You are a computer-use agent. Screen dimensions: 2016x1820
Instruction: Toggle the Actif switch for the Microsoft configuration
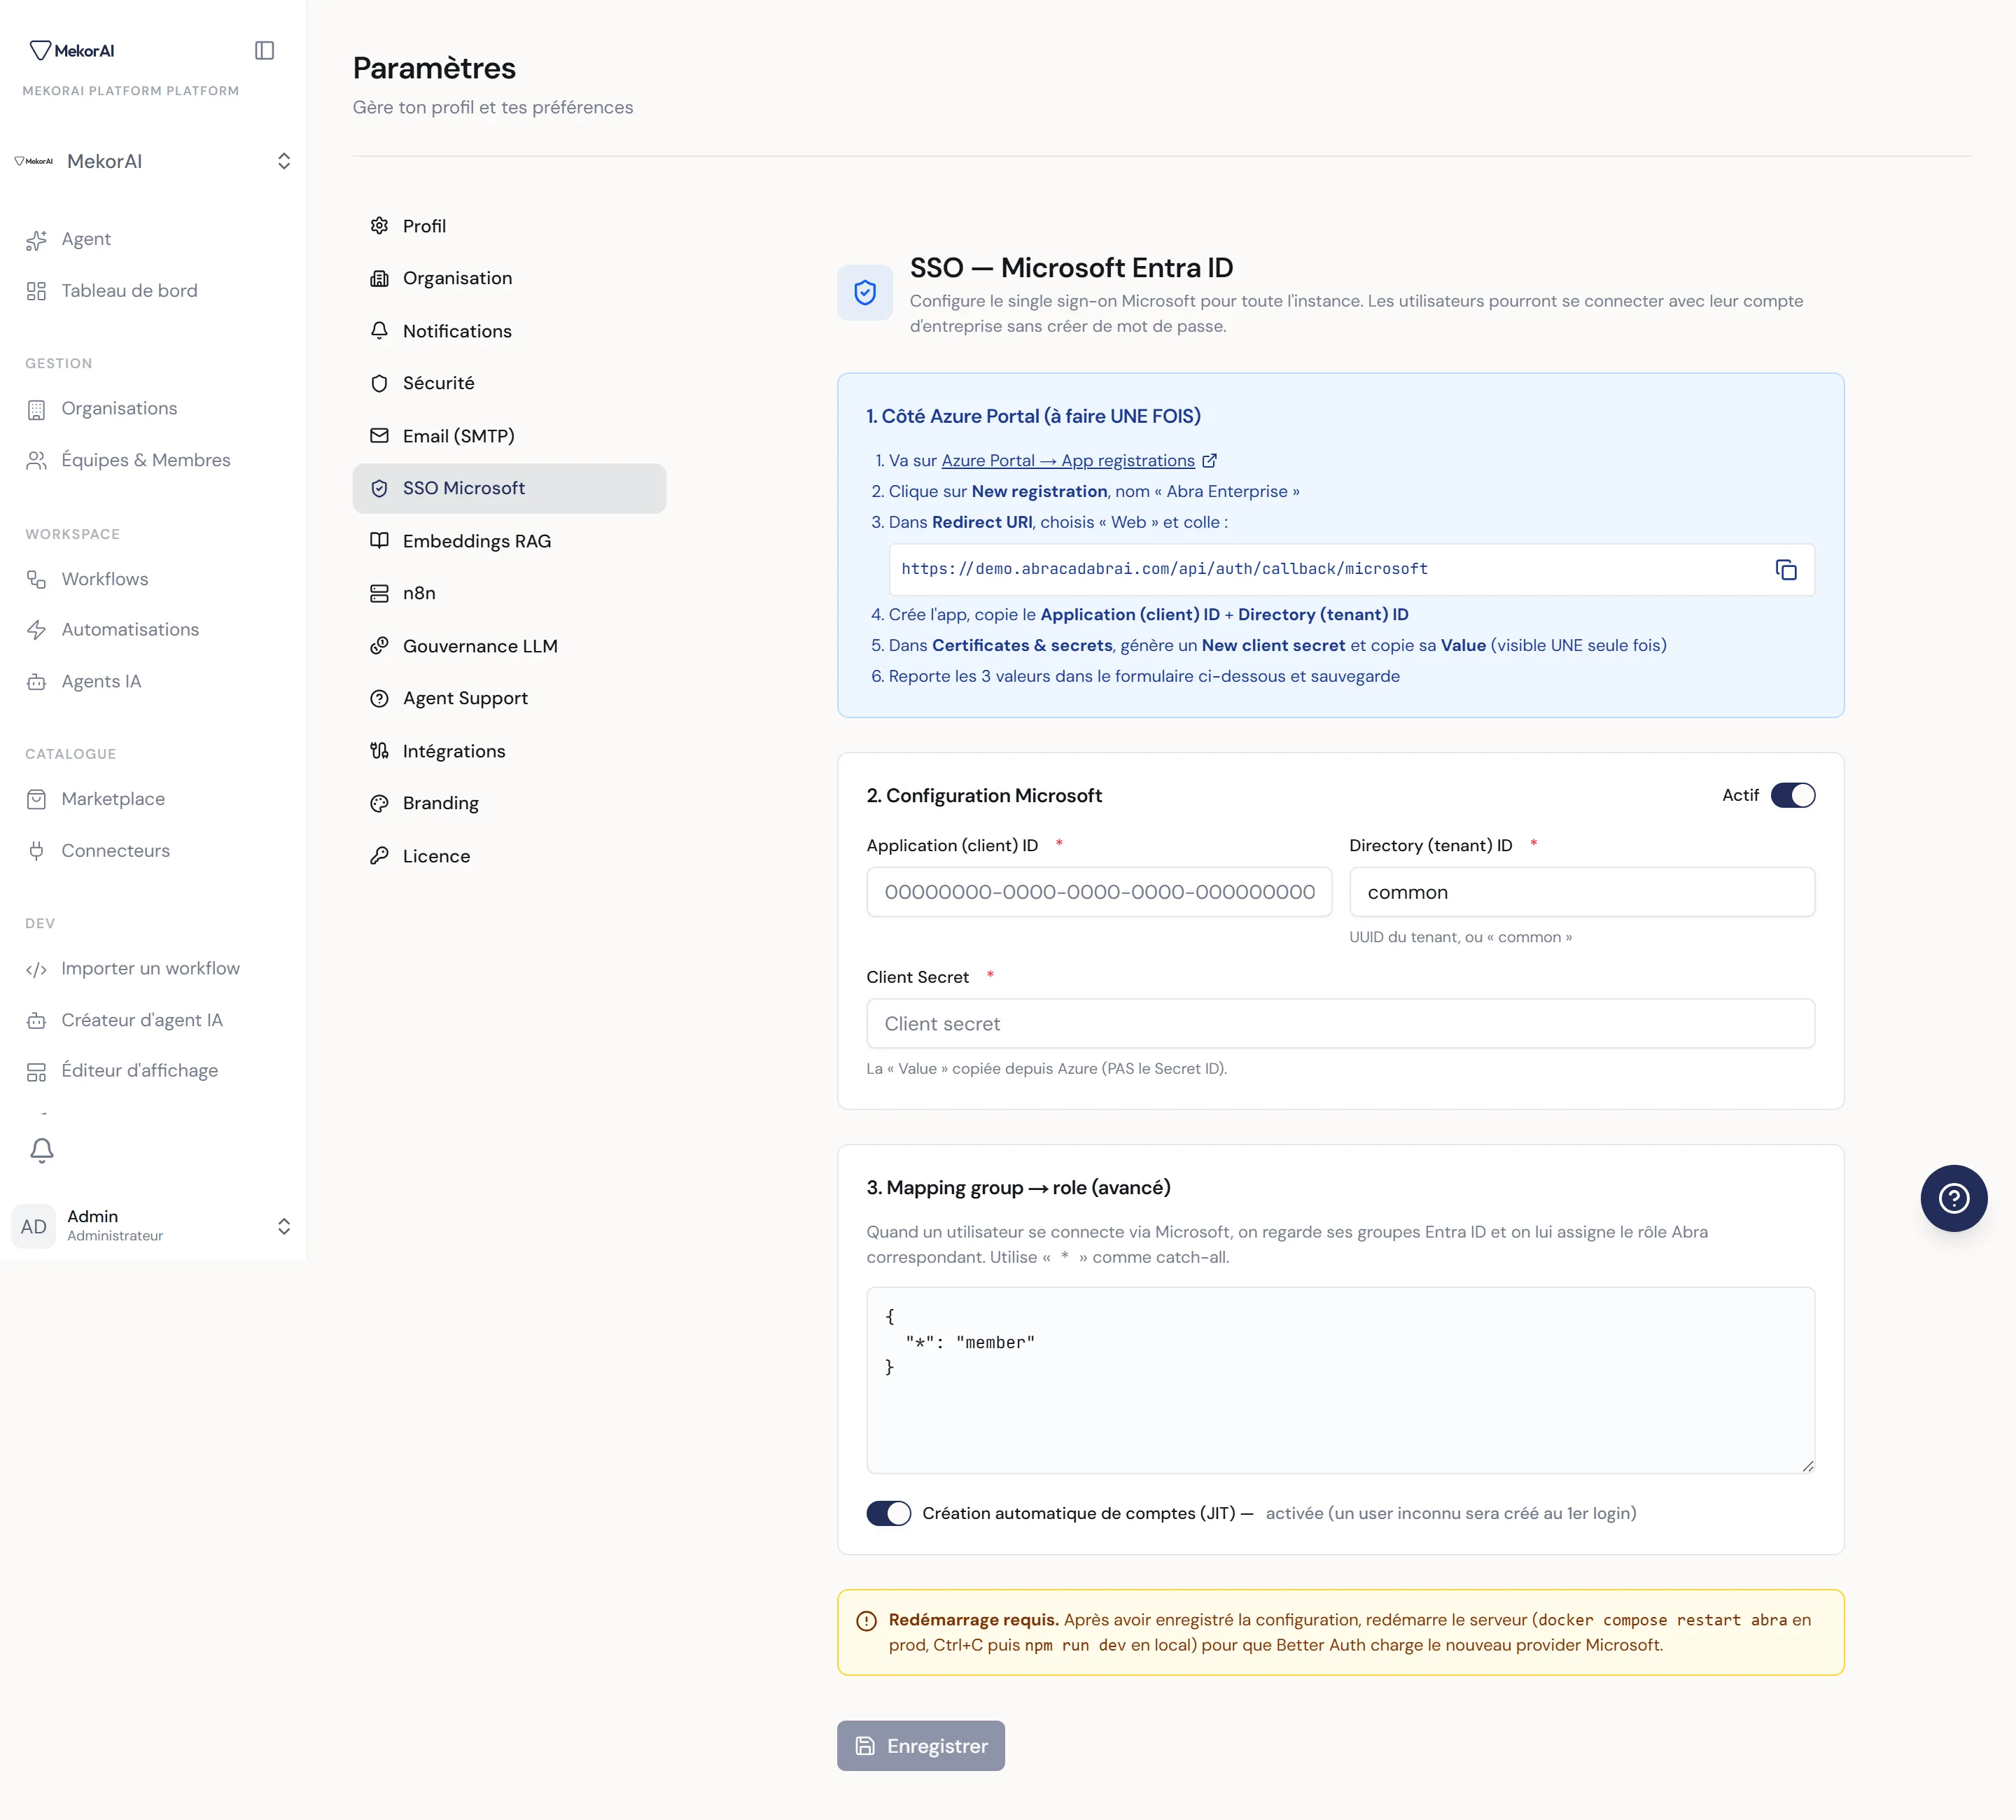1793,795
